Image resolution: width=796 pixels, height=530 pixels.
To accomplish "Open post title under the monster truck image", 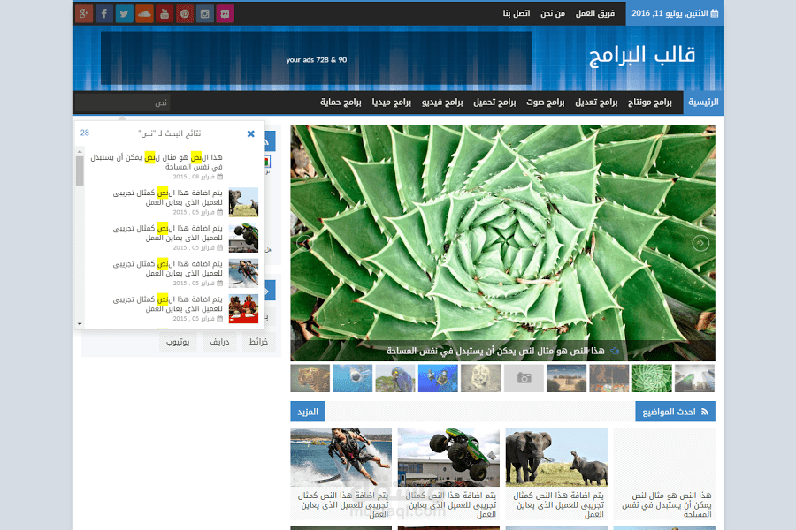I will 451,504.
